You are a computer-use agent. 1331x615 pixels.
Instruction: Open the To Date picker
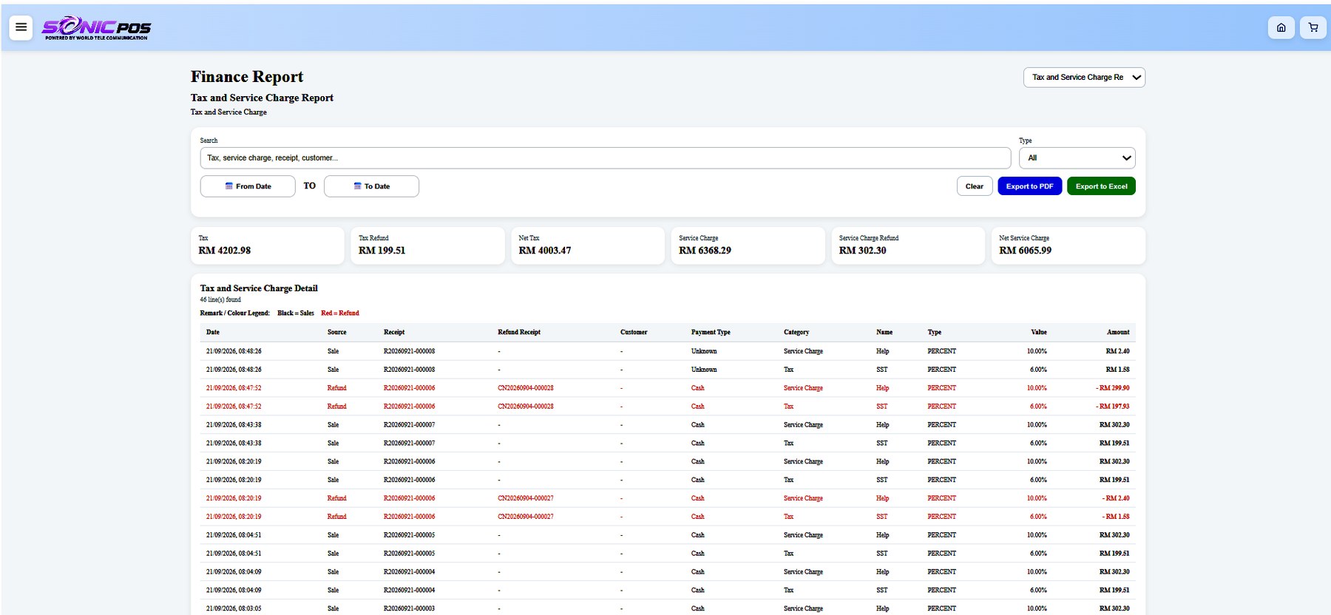pyautogui.click(x=371, y=186)
